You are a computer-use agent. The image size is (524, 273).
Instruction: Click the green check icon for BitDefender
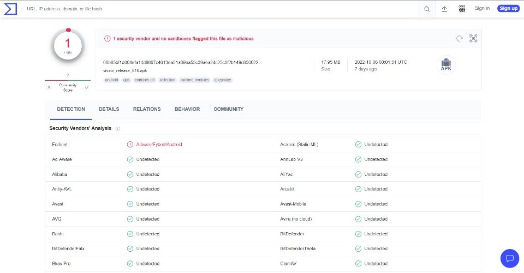(x=358, y=234)
